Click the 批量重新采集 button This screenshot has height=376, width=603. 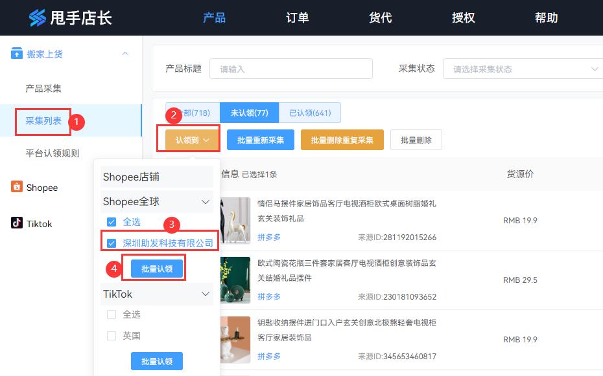(x=260, y=139)
